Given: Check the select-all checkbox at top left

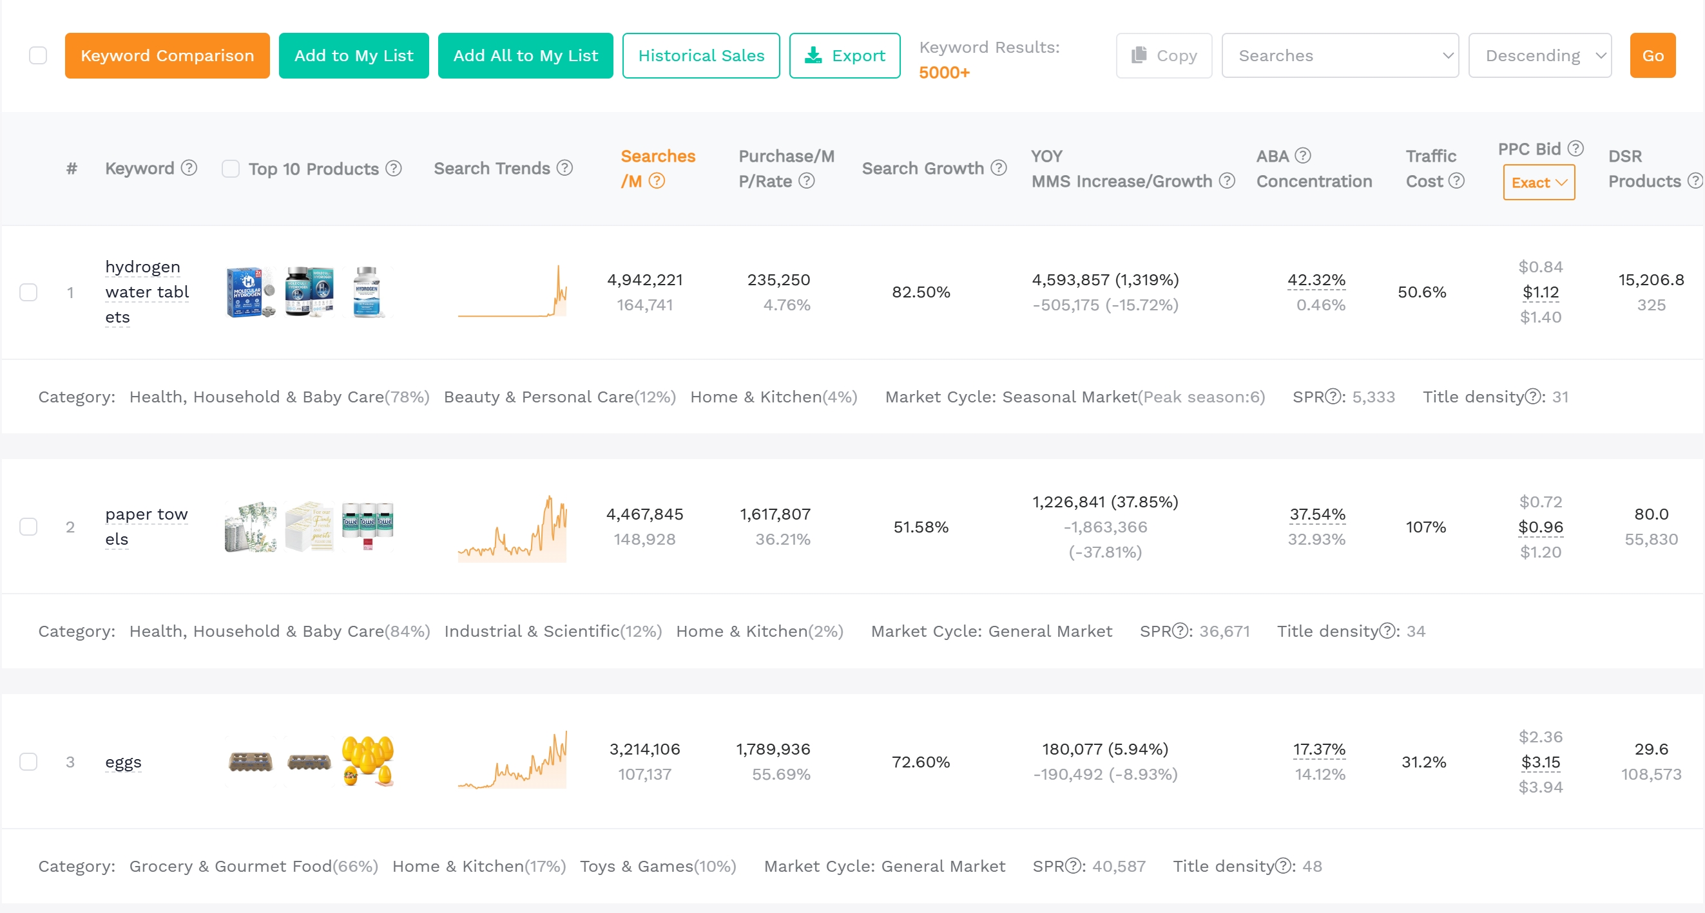Looking at the screenshot, I should [x=39, y=55].
